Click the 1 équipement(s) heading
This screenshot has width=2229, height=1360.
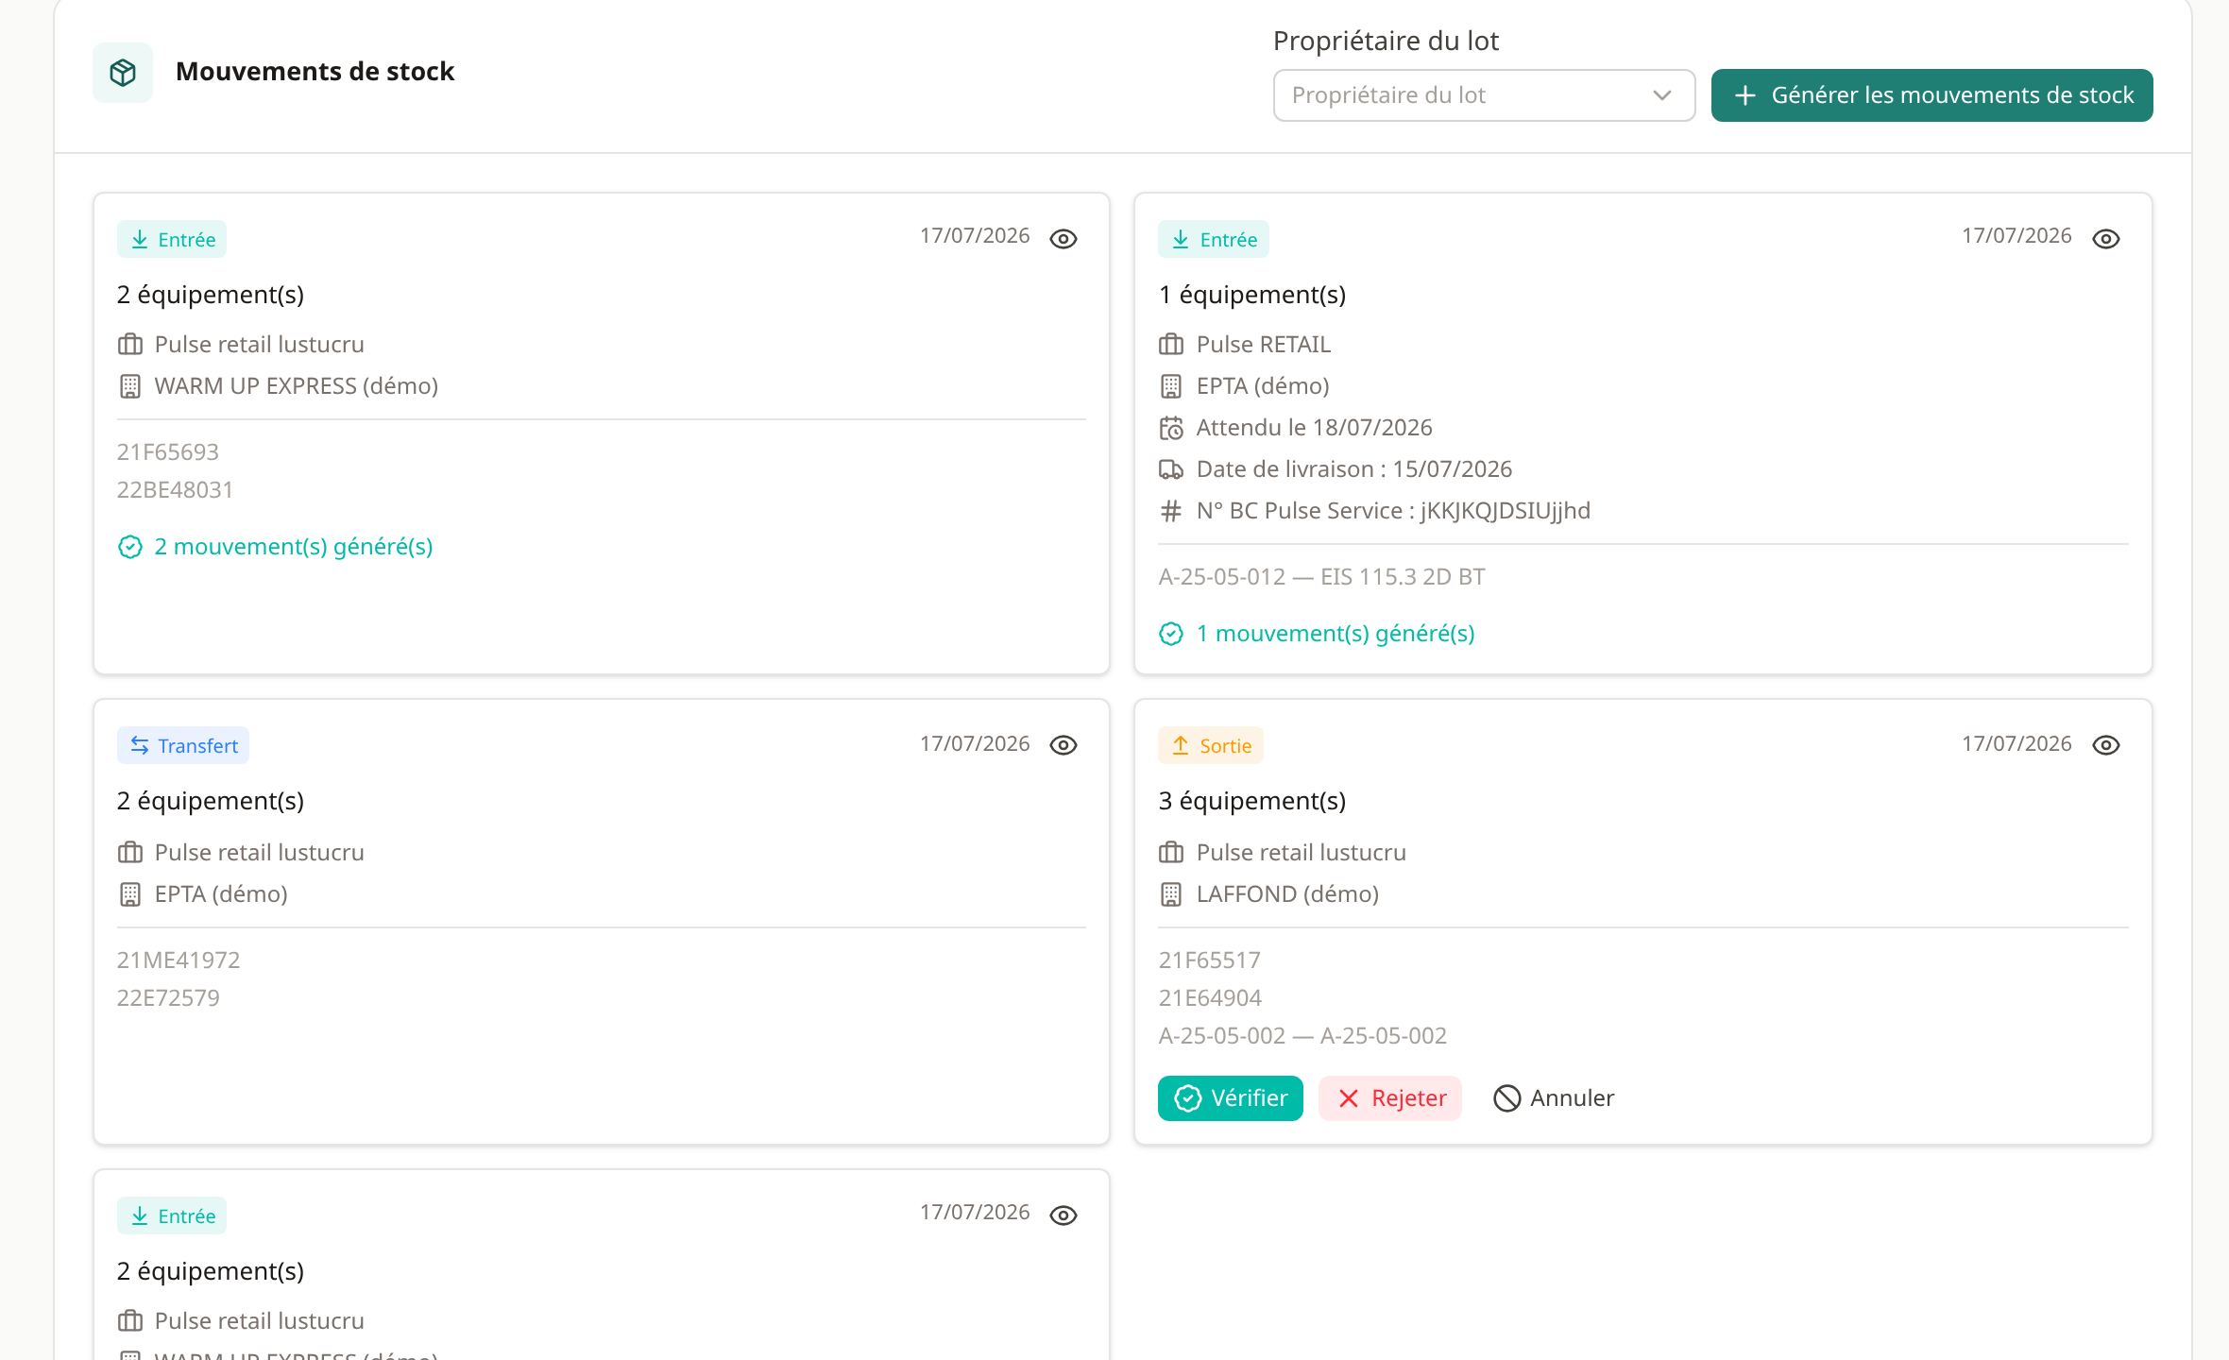click(1252, 295)
